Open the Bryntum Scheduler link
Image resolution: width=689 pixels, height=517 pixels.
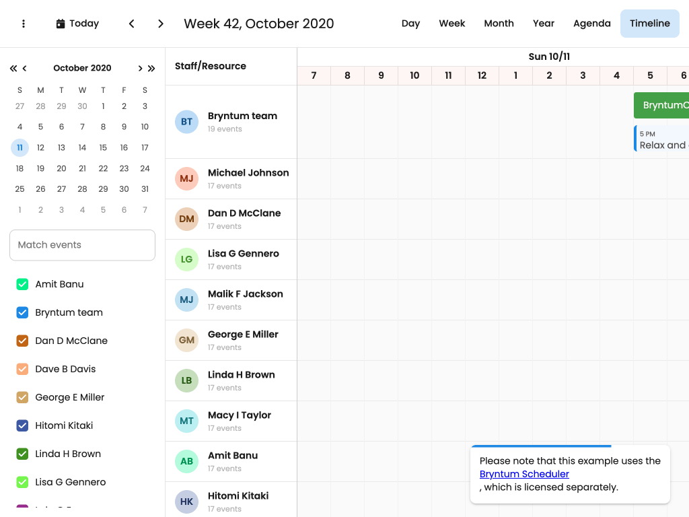(x=524, y=474)
